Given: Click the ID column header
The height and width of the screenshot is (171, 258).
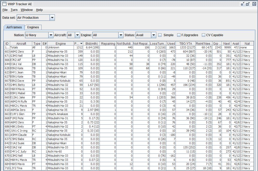Looking at the screenshot, I should (7, 43).
